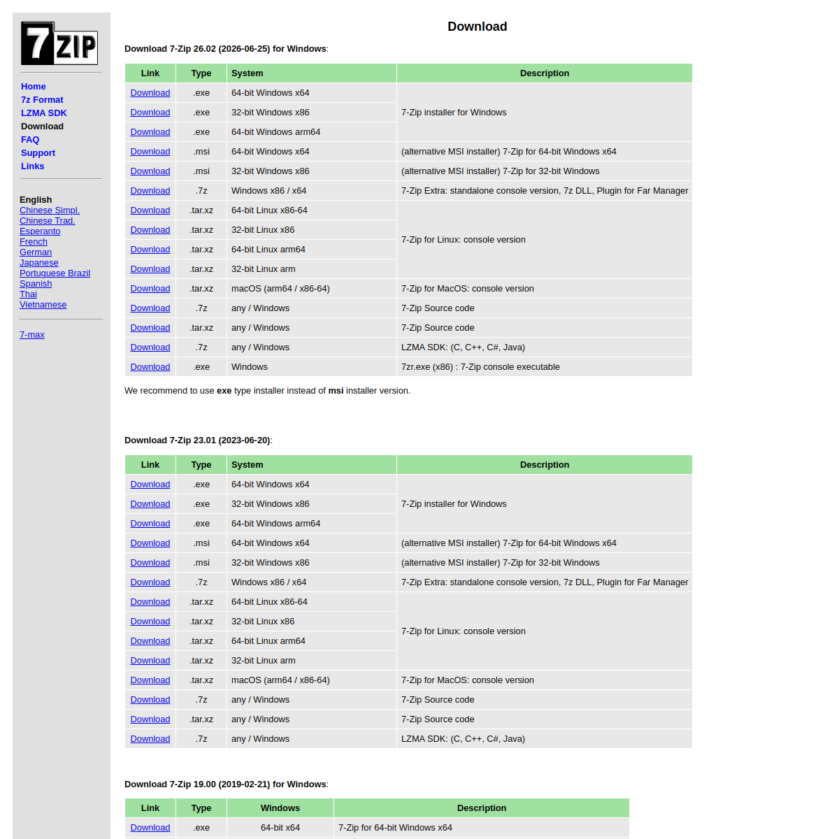Open the FAQ page
This screenshot has height=839, width=839.
[x=30, y=140]
